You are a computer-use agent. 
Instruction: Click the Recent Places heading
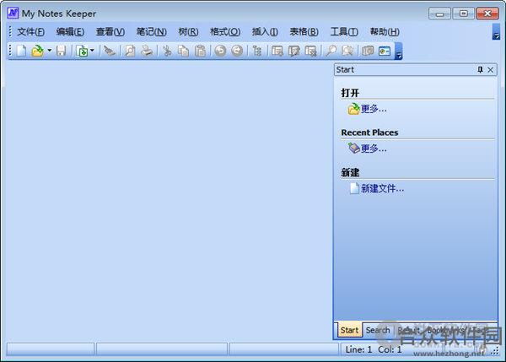tap(369, 132)
